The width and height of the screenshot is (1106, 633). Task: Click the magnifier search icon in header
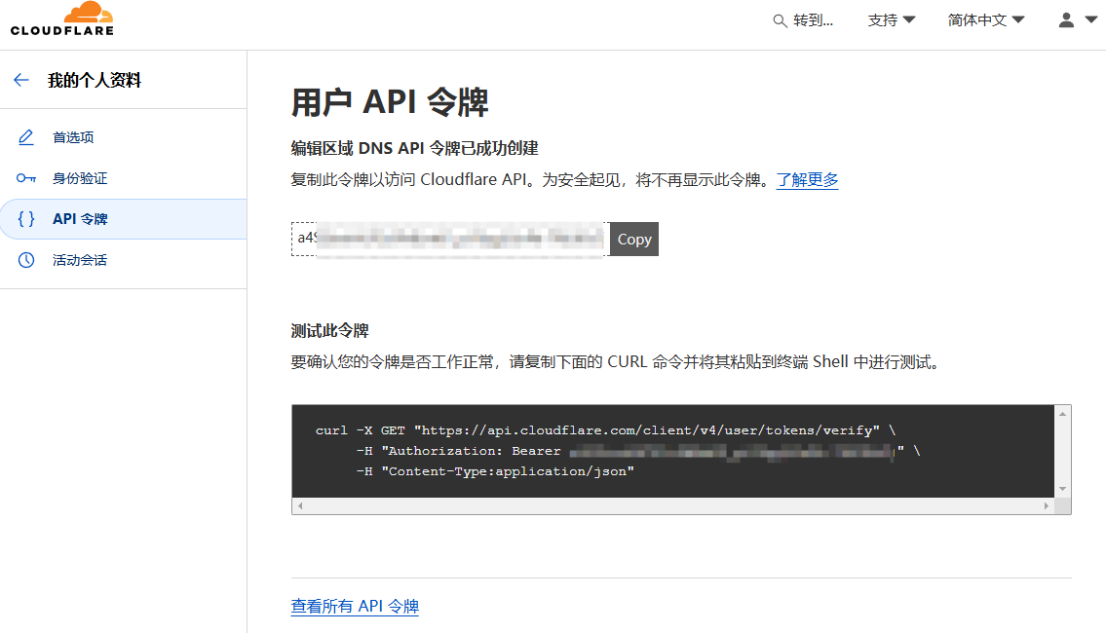tap(780, 20)
